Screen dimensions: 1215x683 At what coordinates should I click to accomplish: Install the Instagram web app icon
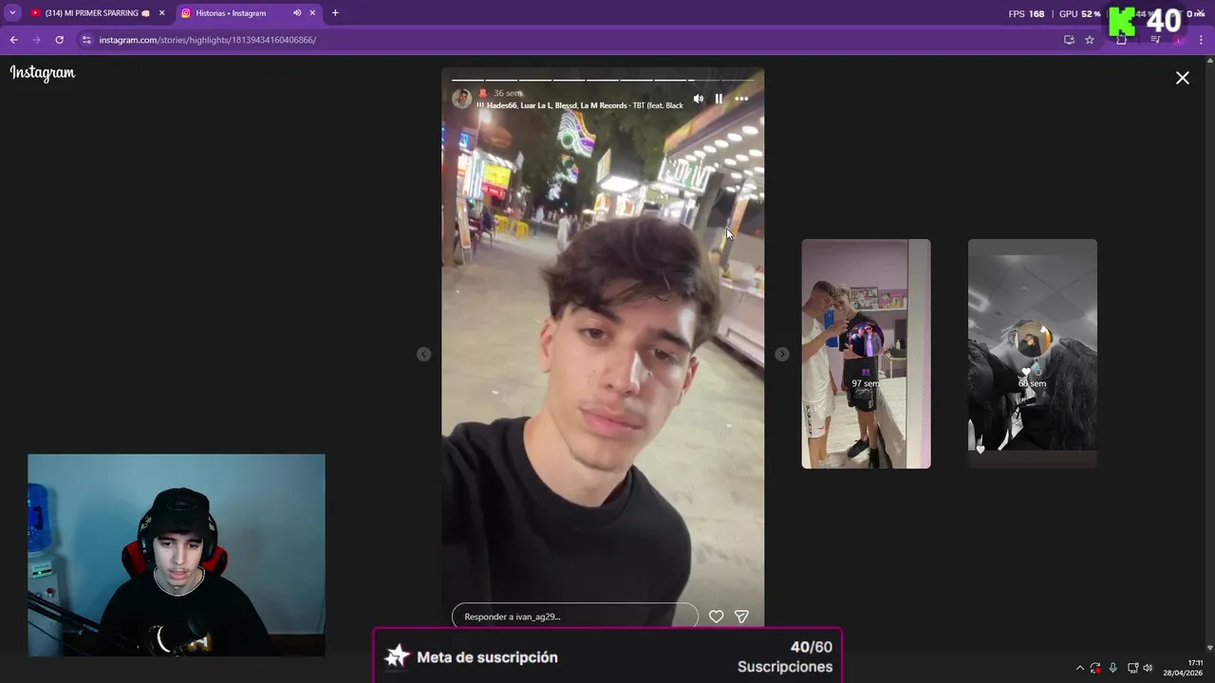(x=1069, y=40)
